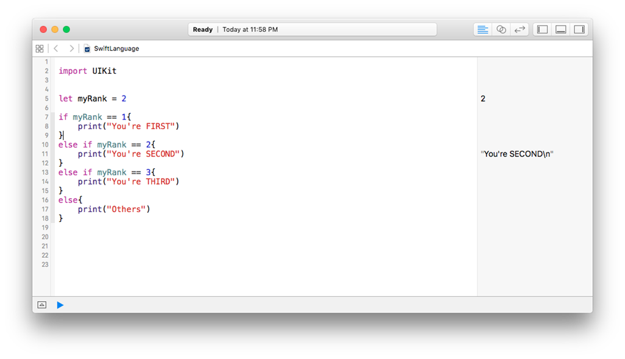Open the Version editor

tap(519, 29)
